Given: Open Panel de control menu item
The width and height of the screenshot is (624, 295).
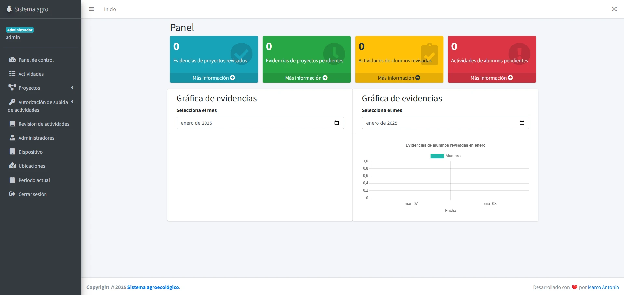Looking at the screenshot, I should [x=41, y=60].
